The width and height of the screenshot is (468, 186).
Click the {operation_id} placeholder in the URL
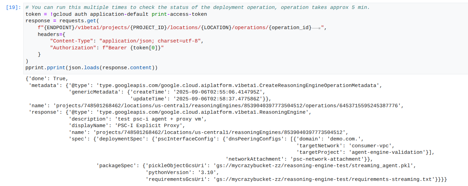[290, 27]
